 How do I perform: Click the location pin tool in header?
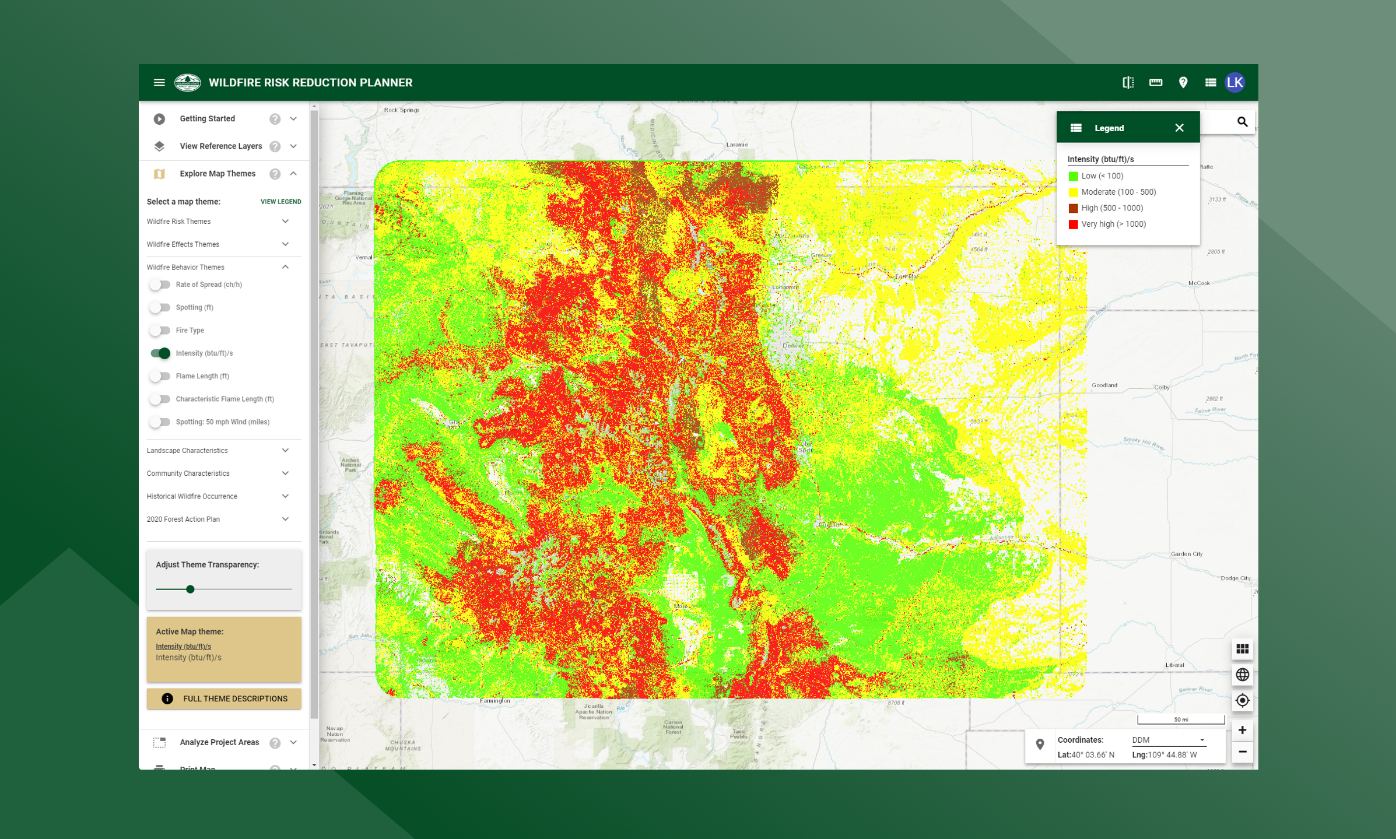point(1183,83)
